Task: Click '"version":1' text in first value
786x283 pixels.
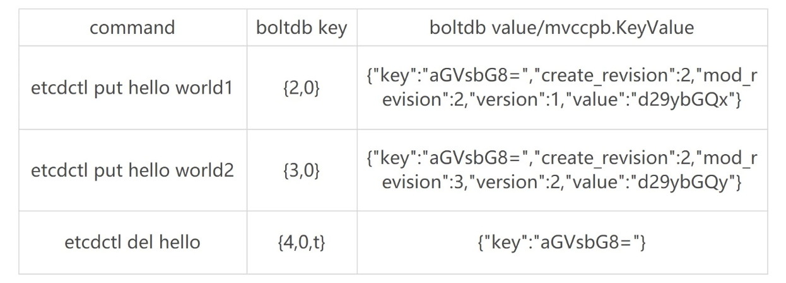Action: (503, 101)
